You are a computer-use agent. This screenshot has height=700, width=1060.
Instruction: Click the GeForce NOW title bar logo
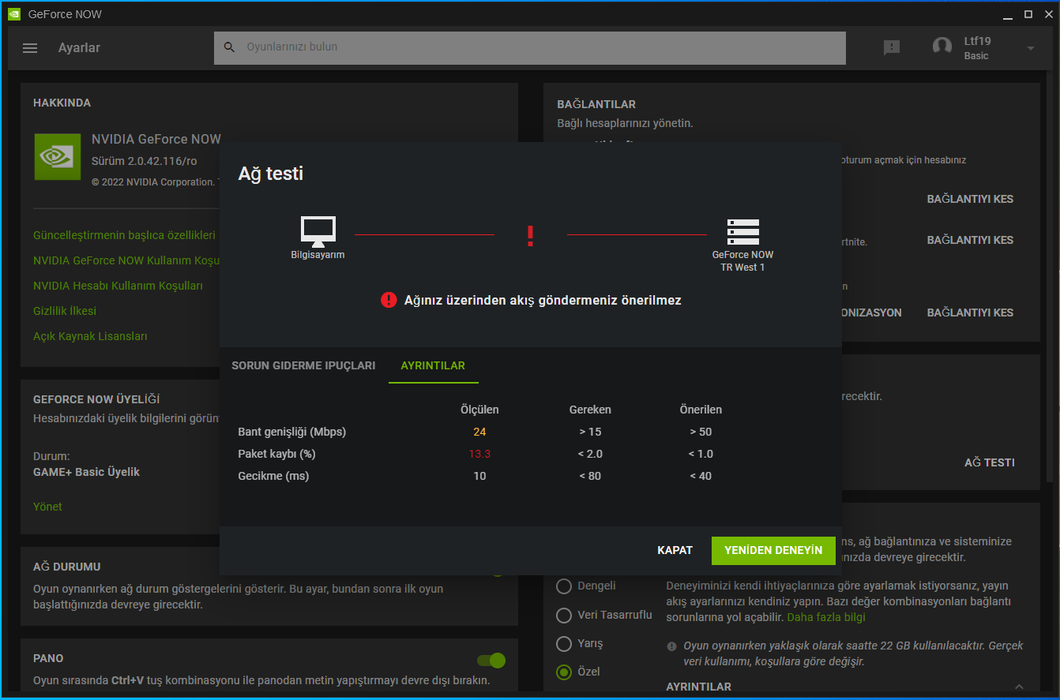click(14, 14)
